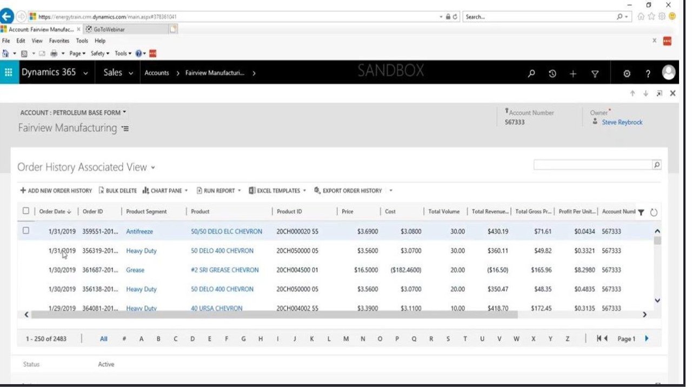Open the Safety menu in command bar
Image resolution: width=692 pixels, height=389 pixels.
pos(100,53)
